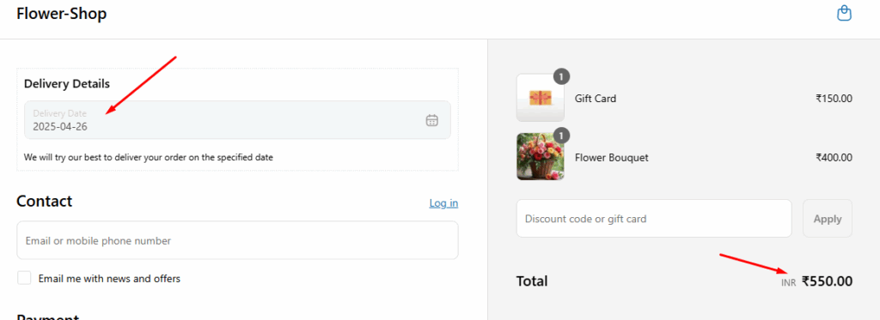Click the Contact section heading
Image resolution: width=880 pixels, height=320 pixels.
[45, 202]
